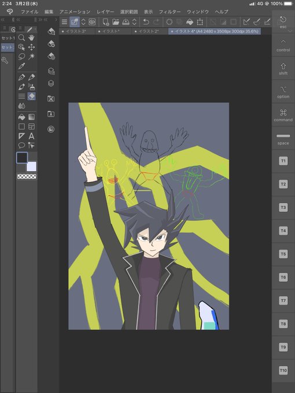
Task: Open the レイヤー menu
Action: coord(105,12)
